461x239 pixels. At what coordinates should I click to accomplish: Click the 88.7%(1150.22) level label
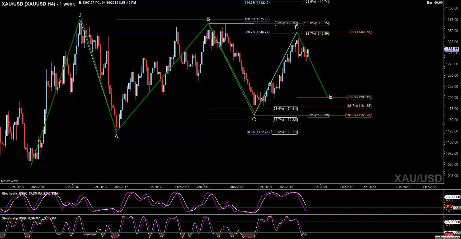point(285,120)
